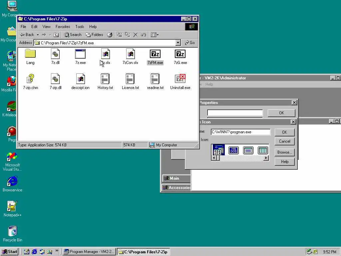Click the History toolbar icon
341x256 pixels.
click(x=110, y=35)
